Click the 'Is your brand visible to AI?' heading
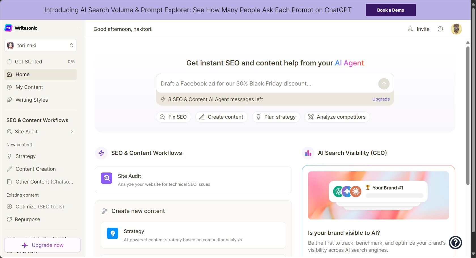The height and width of the screenshot is (258, 476). (344, 233)
